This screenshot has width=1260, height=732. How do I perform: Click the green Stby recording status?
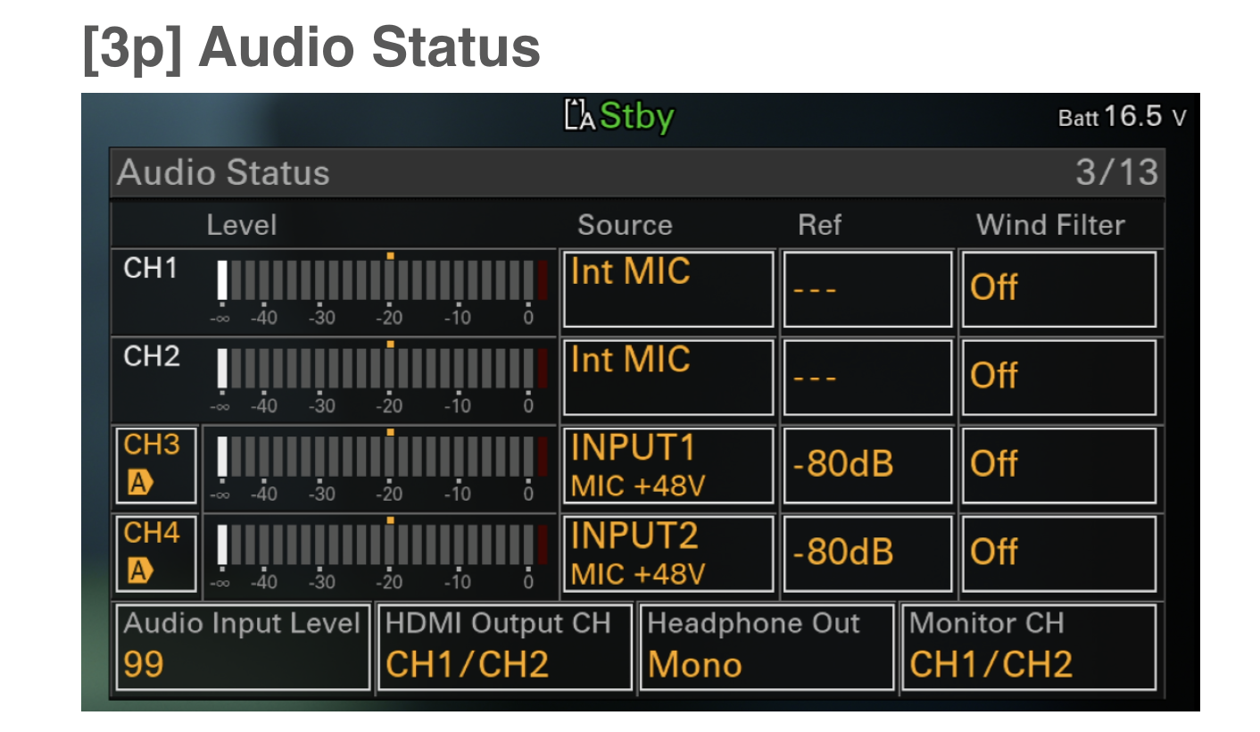click(637, 116)
